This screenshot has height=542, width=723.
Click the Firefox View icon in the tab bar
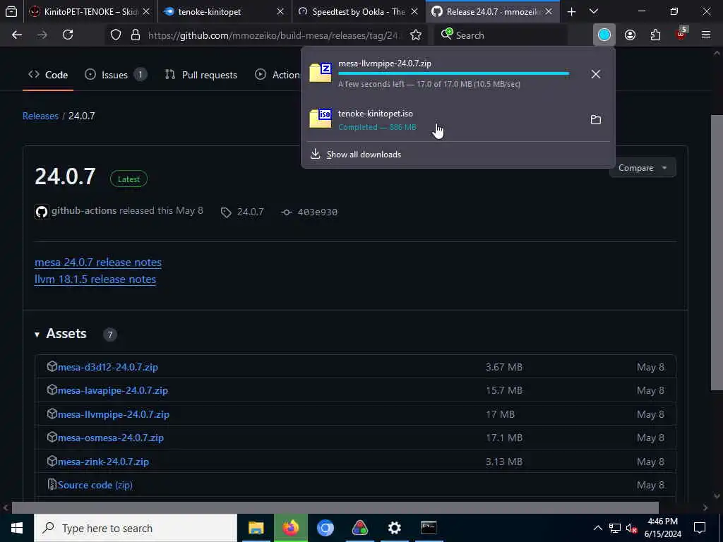point(11,11)
